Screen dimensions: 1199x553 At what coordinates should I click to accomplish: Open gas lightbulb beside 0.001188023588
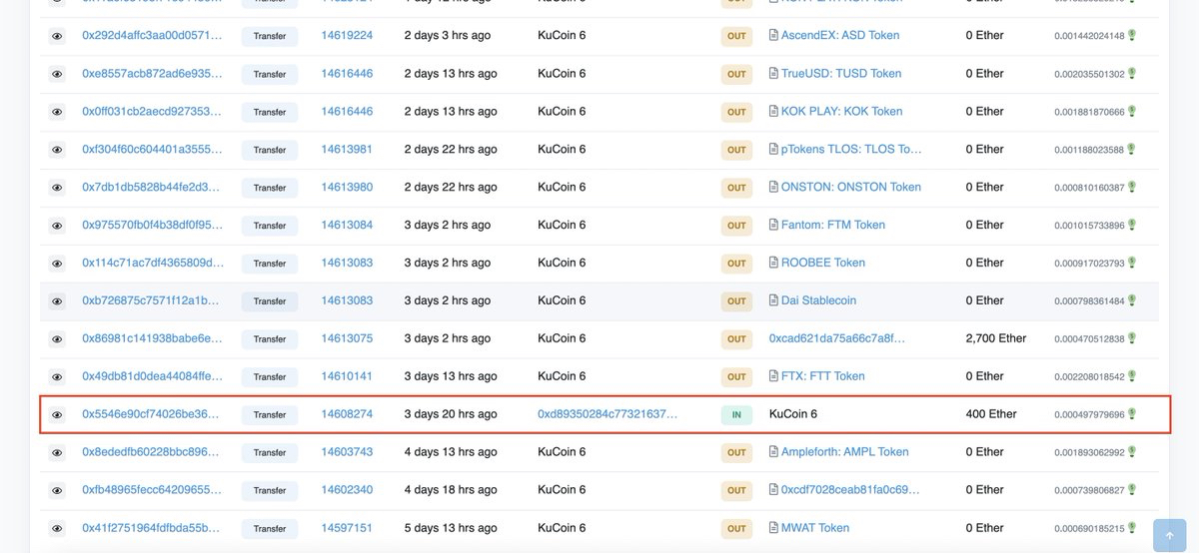[1132, 149]
